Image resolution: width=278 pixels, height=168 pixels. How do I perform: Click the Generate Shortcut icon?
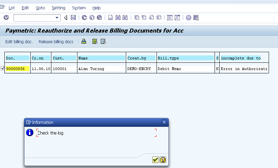(177, 18)
